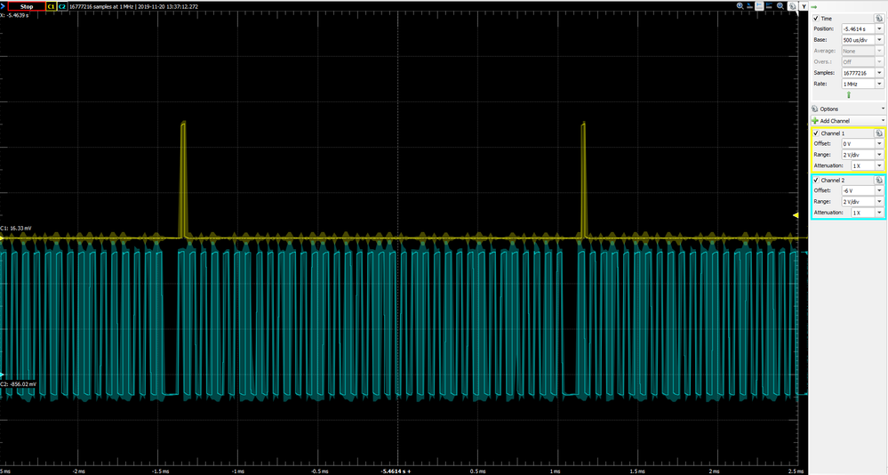Click status text '16777216 samples at 1 MHz'

pos(100,7)
